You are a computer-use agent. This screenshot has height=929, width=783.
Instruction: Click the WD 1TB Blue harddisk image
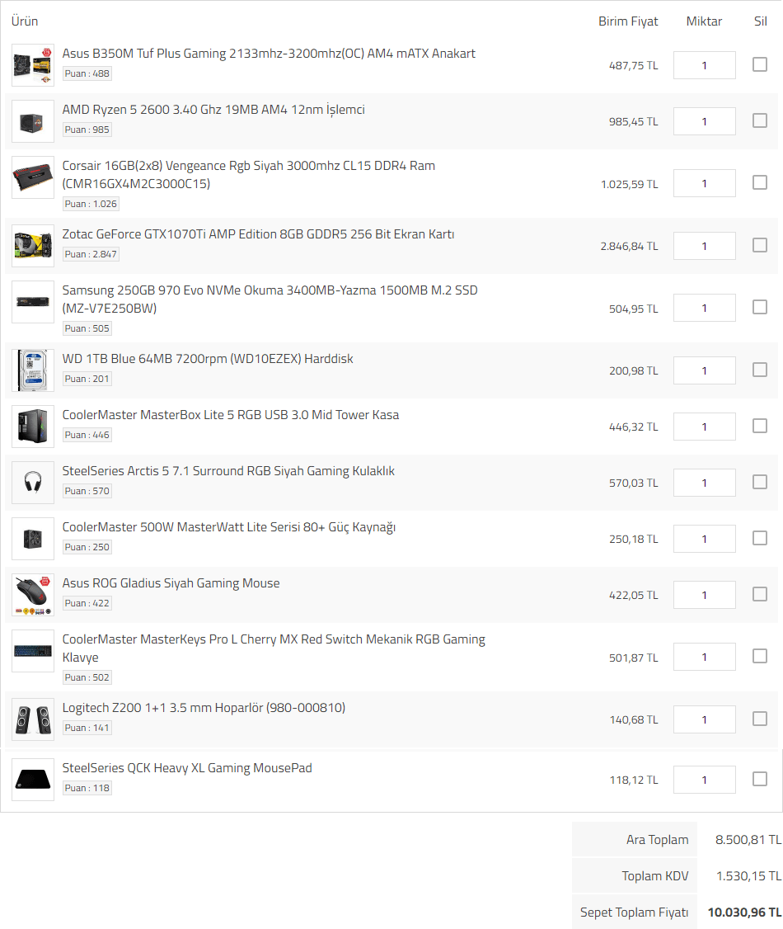point(33,370)
